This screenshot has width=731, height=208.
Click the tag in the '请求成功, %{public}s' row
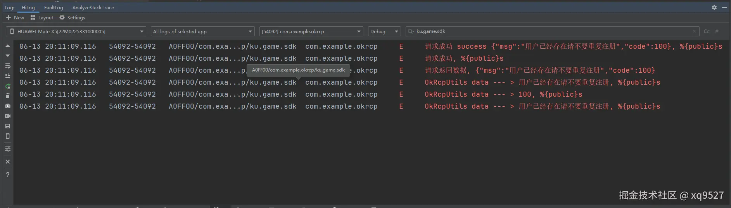click(x=233, y=58)
